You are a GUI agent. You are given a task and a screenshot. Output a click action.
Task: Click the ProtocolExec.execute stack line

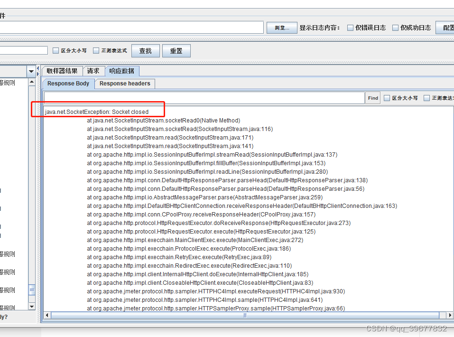(189, 249)
